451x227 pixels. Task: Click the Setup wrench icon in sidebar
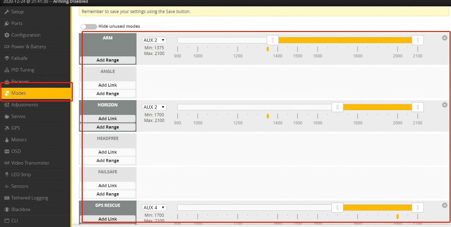tap(7, 12)
